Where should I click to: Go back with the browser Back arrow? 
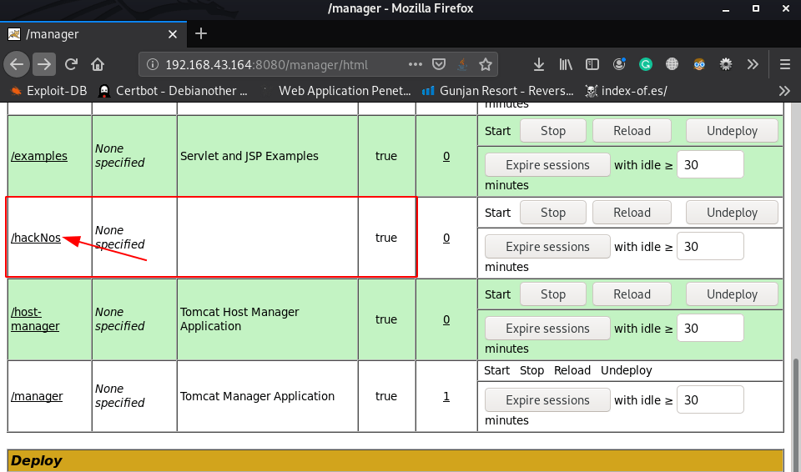point(17,64)
